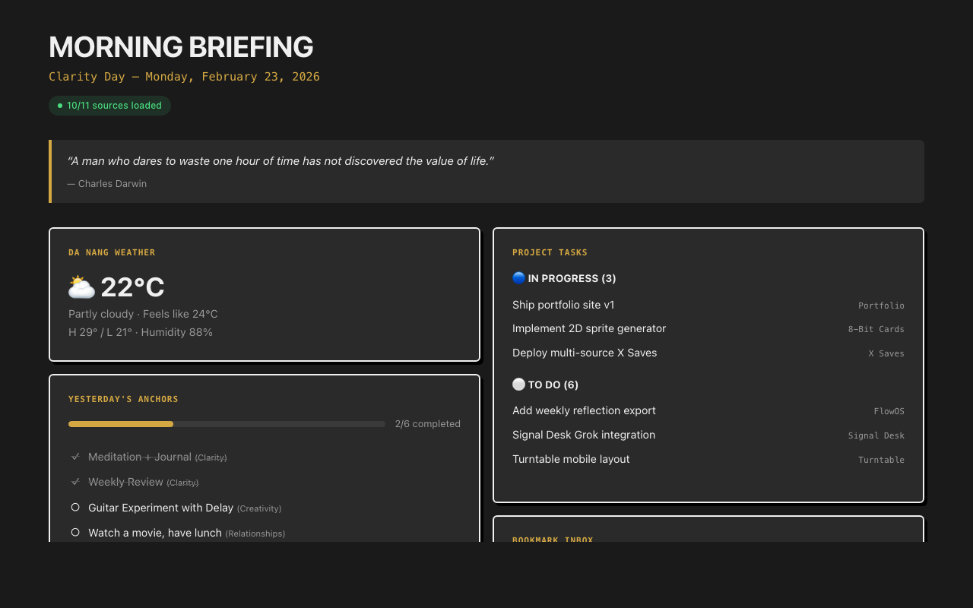The image size is (973, 608).
Task: Click the checkmark beside Weekly Review
Action: click(75, 482)
